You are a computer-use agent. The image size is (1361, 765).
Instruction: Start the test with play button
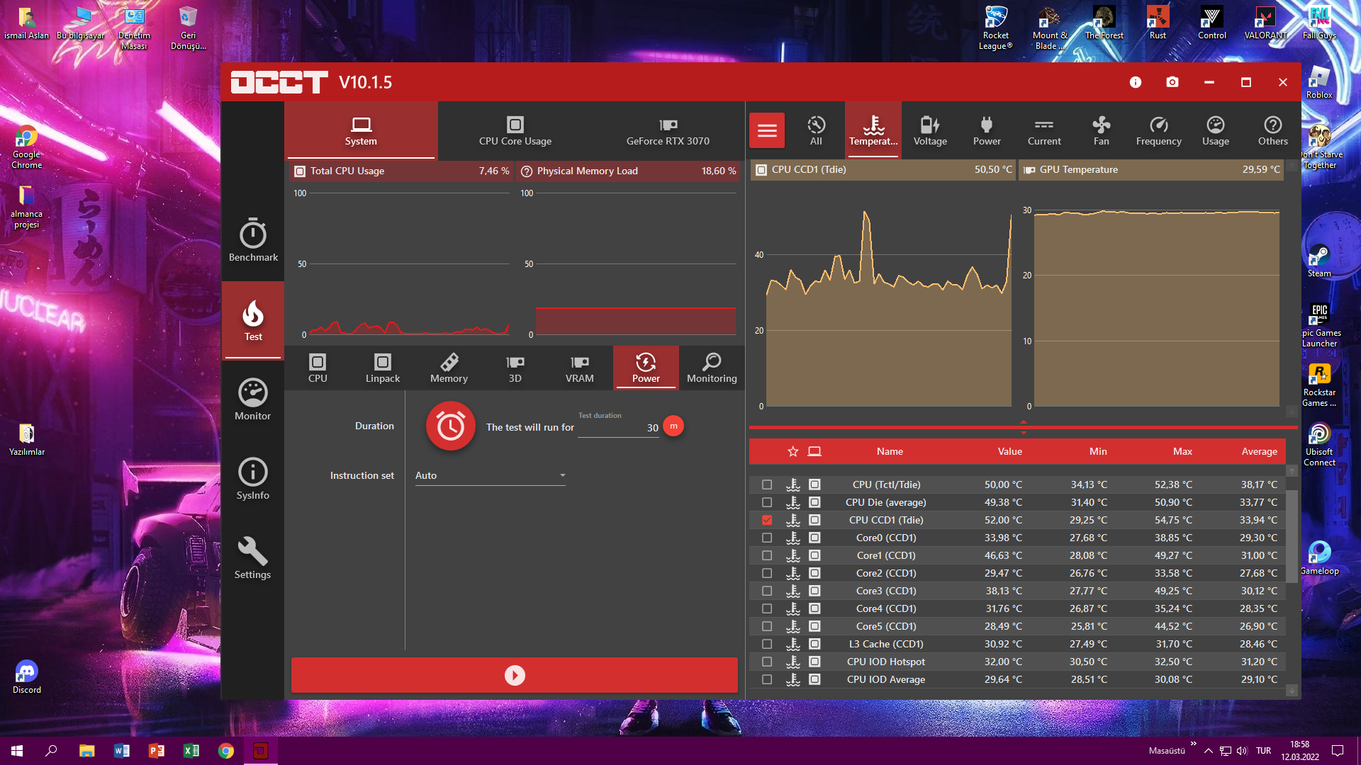[x=515, y=675]
